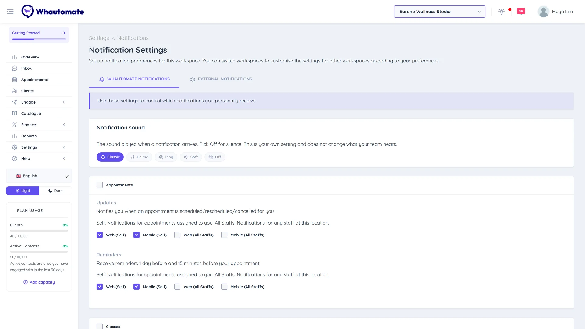Open the Clients people icon
Screen dimensions: 585x329
point(15,91)
